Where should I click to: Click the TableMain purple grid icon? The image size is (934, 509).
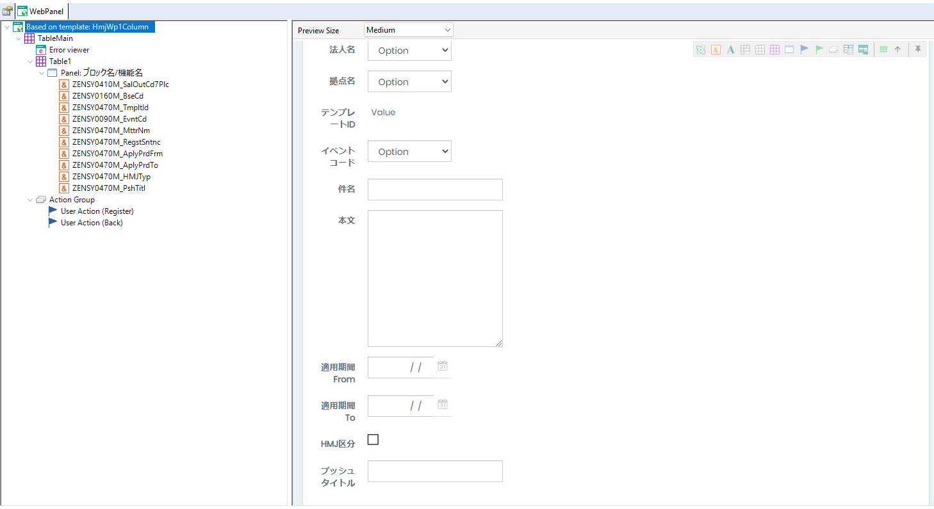(x=29, y=38)
